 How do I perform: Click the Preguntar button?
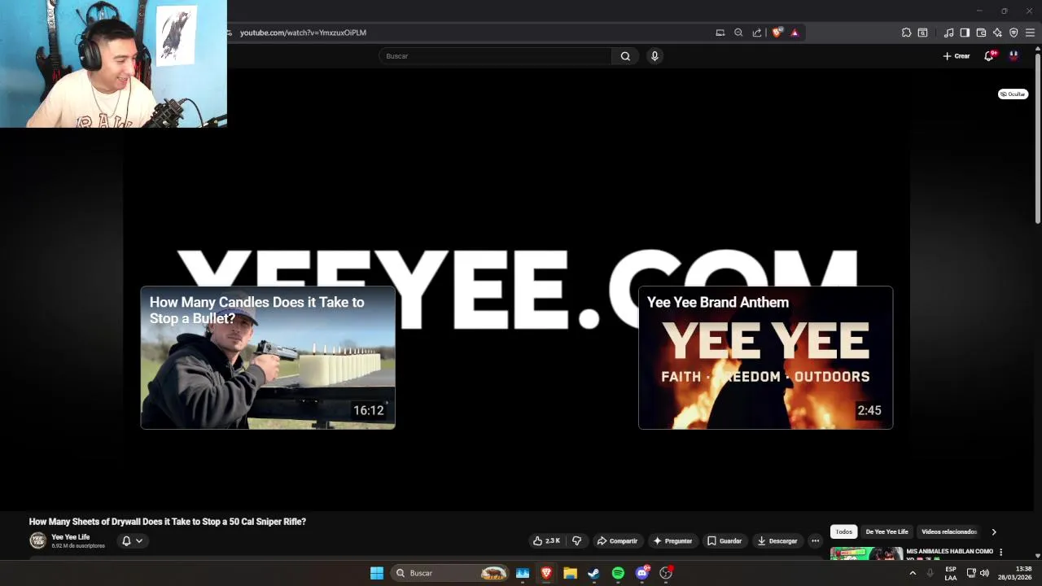672,540
